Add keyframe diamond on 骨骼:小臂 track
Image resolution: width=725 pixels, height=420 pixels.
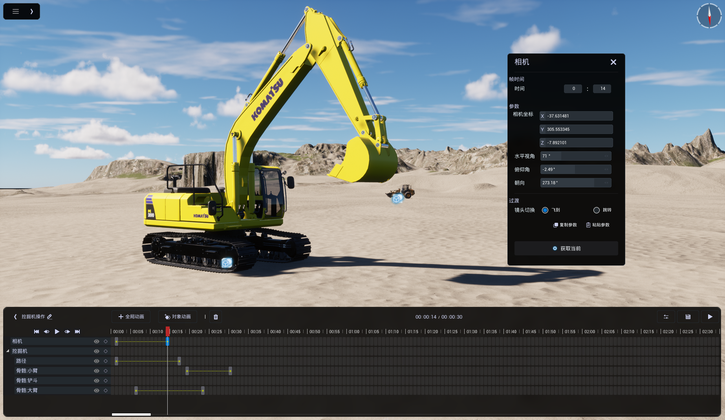[106, 371]
